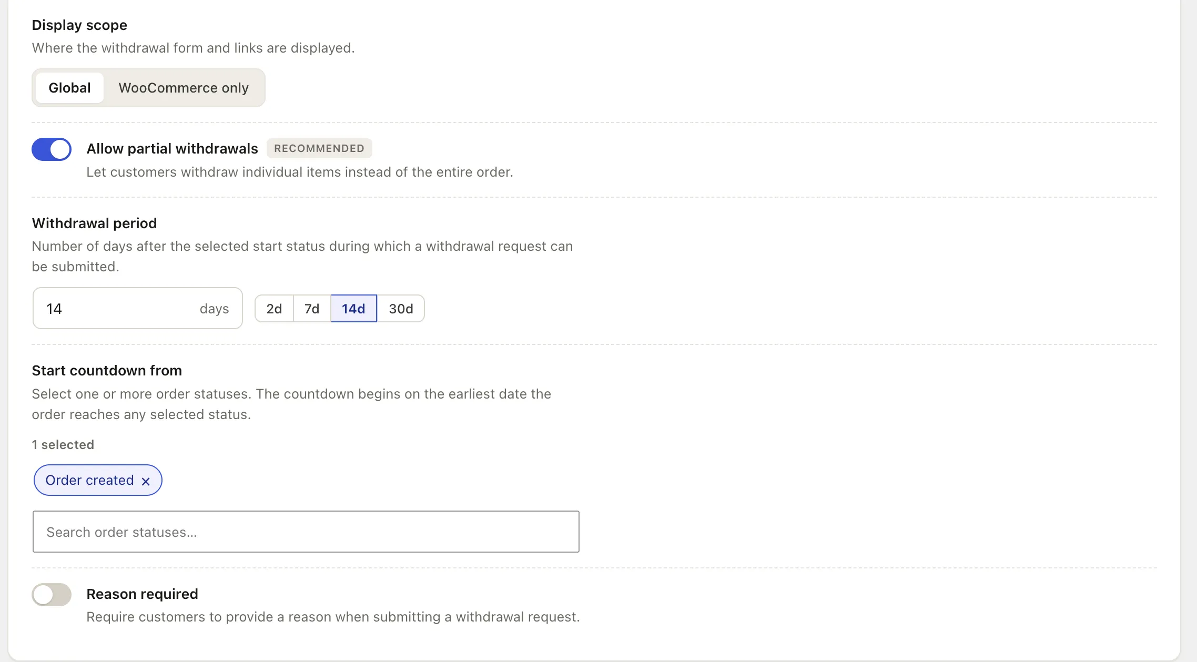1197x662 pixels.
Task: Click the RECOMMENDED badge
Action: pyautogui.click(x=319, y=148)
